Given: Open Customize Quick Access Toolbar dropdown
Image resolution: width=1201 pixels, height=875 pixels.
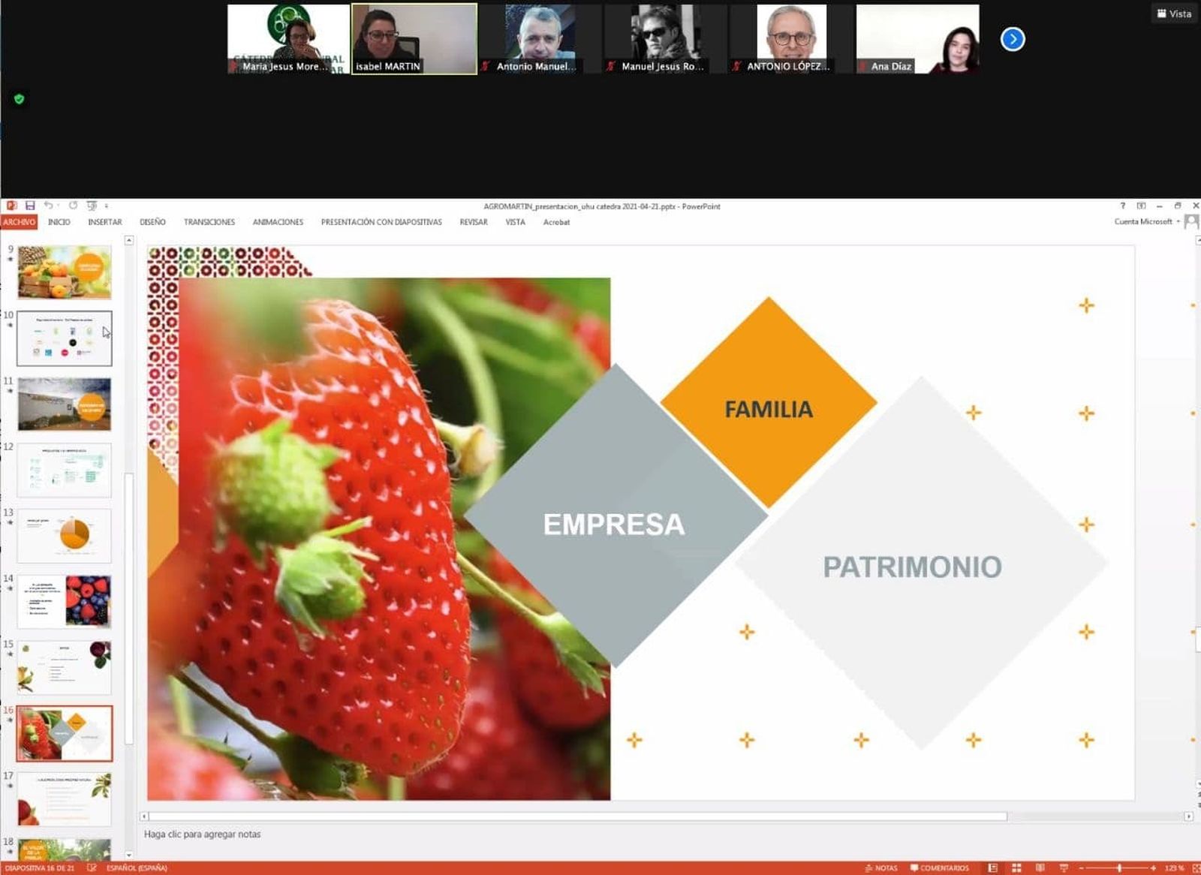Looking at the screenshot, I should coord(107,206).
